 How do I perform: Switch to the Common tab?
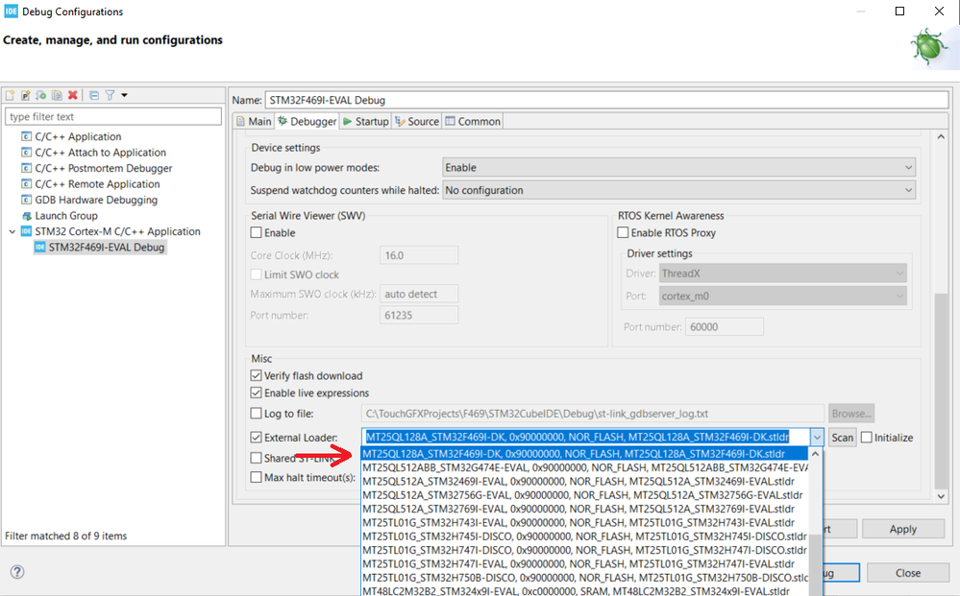tap(473, 121)
